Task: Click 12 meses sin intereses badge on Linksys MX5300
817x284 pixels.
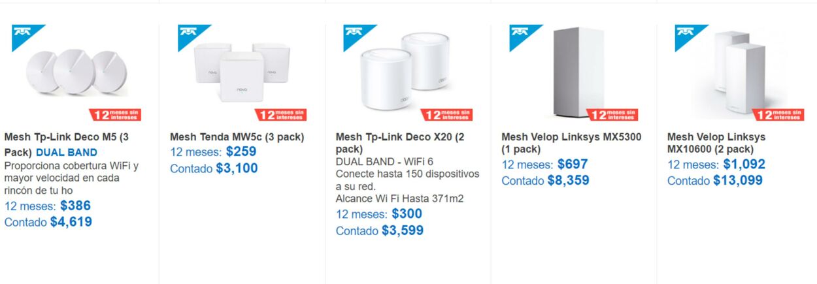Action: click(x=612, y=115)
